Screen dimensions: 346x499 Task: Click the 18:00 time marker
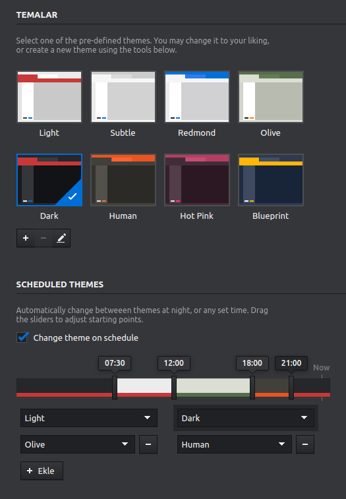tap(252, 363)
